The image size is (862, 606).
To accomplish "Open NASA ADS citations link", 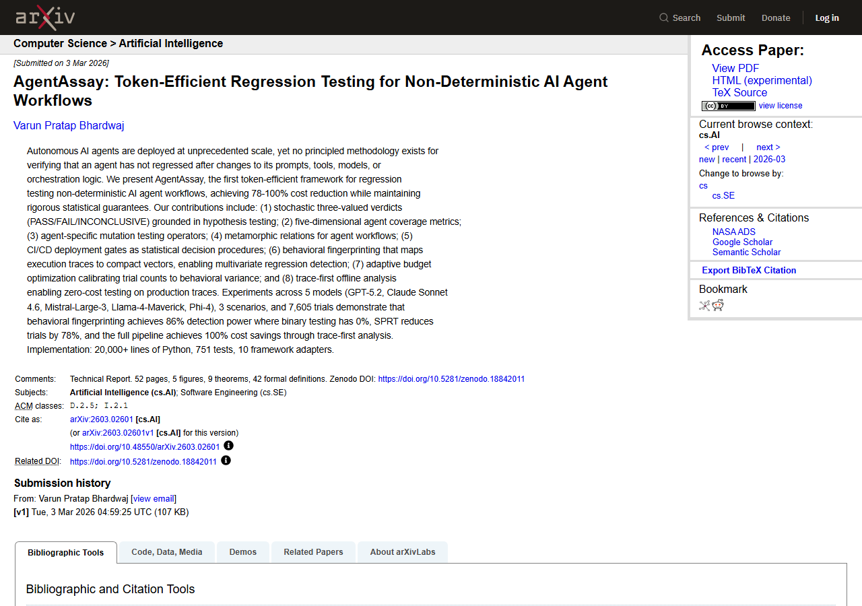I will pyautogui.click(x=734, y=232).
